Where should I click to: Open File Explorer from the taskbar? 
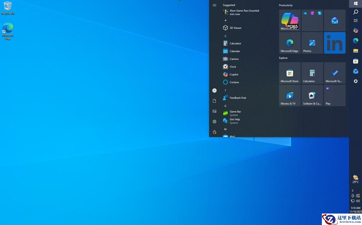pos(356,51)
